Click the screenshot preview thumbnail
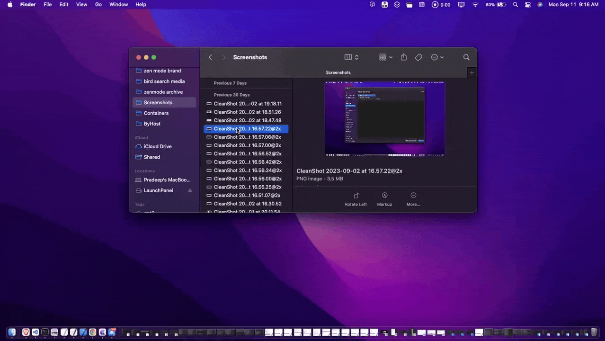Screen dimensions: 605x341 click(x=384, y=118)
